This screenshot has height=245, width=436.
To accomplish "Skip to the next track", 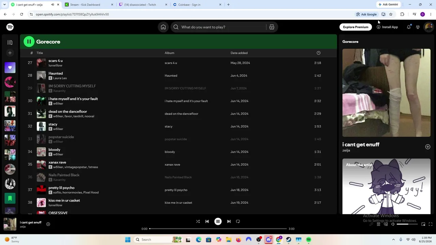I will point(229,222).
